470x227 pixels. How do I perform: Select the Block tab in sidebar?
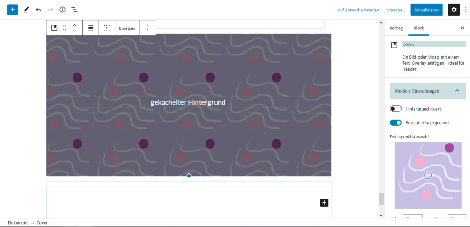pos(419,28)
